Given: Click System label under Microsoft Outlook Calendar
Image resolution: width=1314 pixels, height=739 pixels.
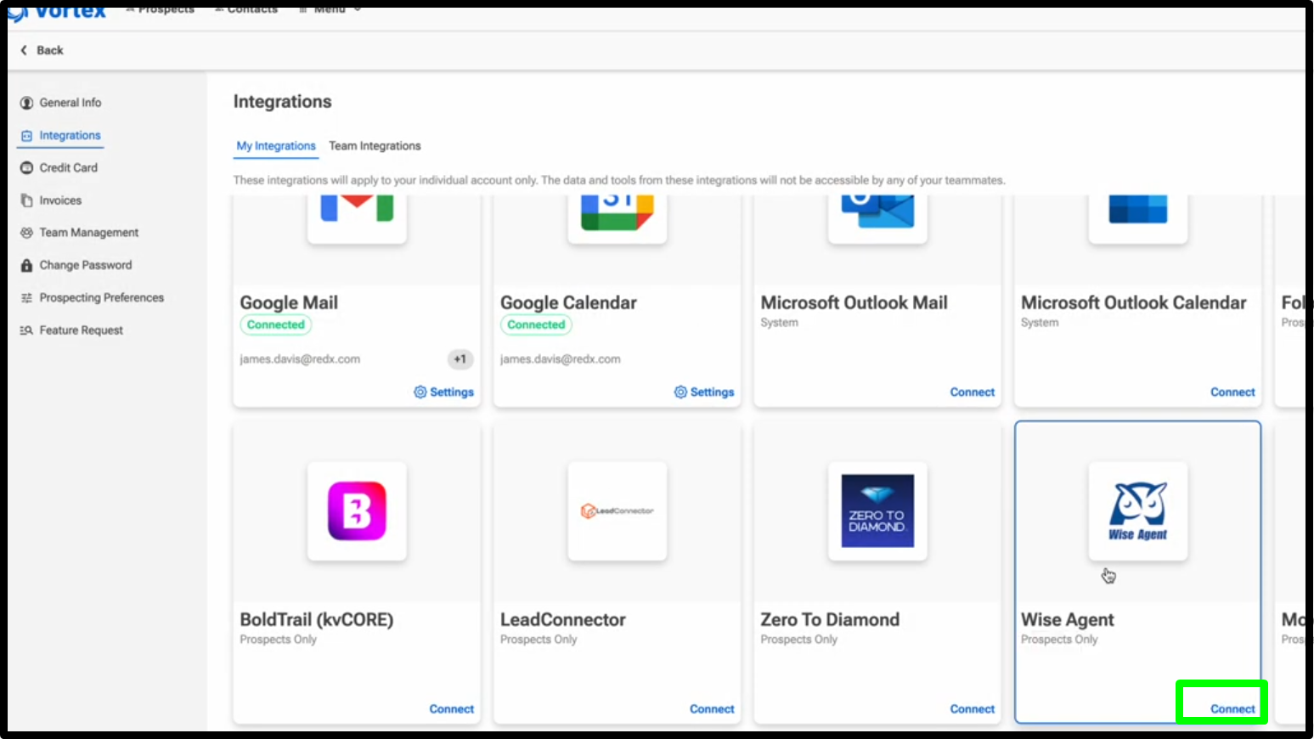Looking at the screenshot, I should click(x=1040, y=323).
